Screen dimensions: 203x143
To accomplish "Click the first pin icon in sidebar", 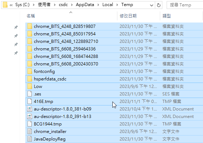I will point(16,27).
